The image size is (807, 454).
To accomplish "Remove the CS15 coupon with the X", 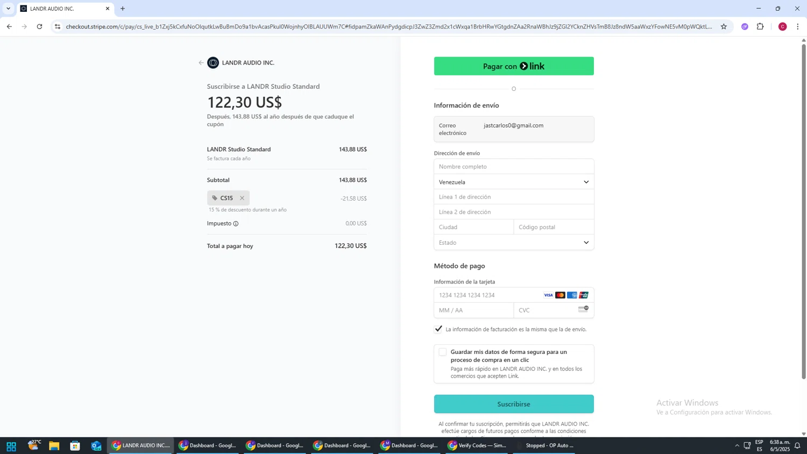I will (242, 198).
